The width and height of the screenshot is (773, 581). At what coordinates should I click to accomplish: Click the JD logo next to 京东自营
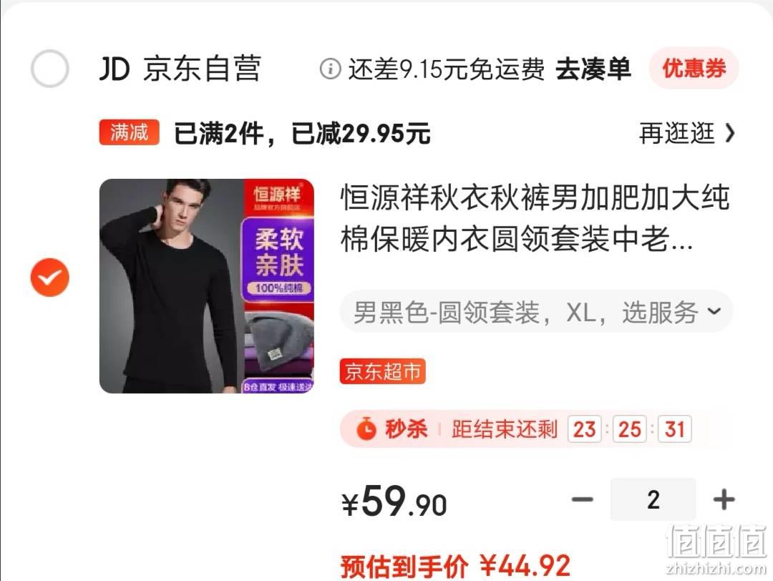pyautogui.click(x=115, y=69)
